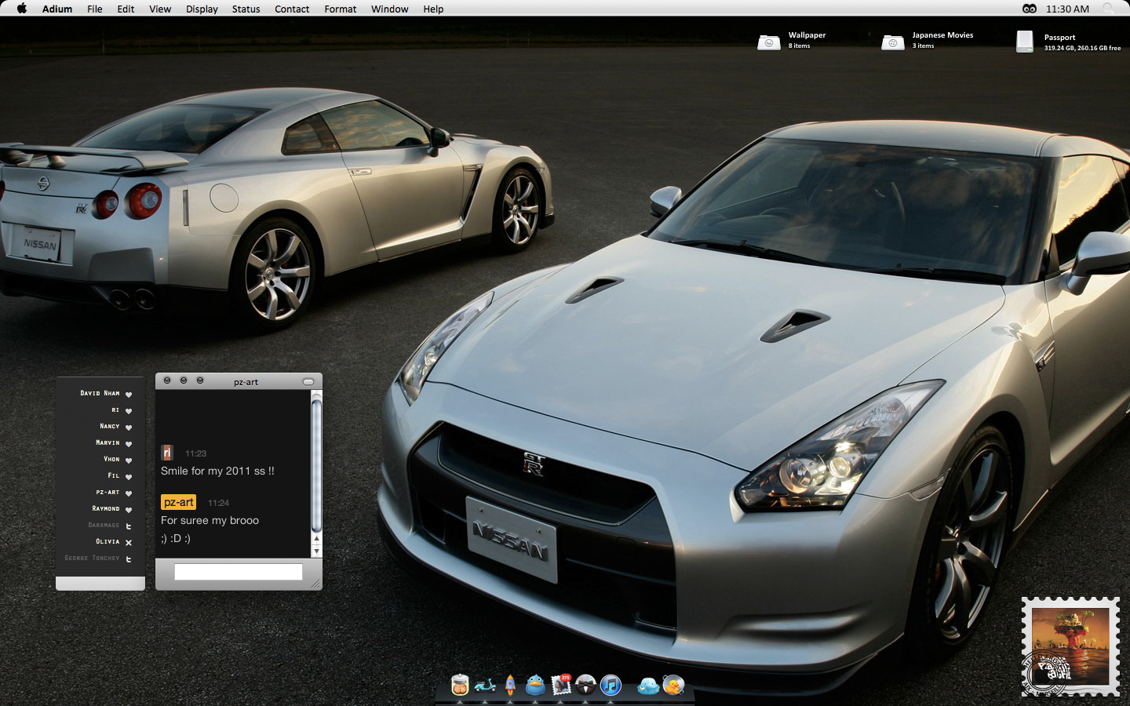Open the View menu
The width and height of the screenshot is (1130, 706).
pyautogui.click(x=160, y=9)
